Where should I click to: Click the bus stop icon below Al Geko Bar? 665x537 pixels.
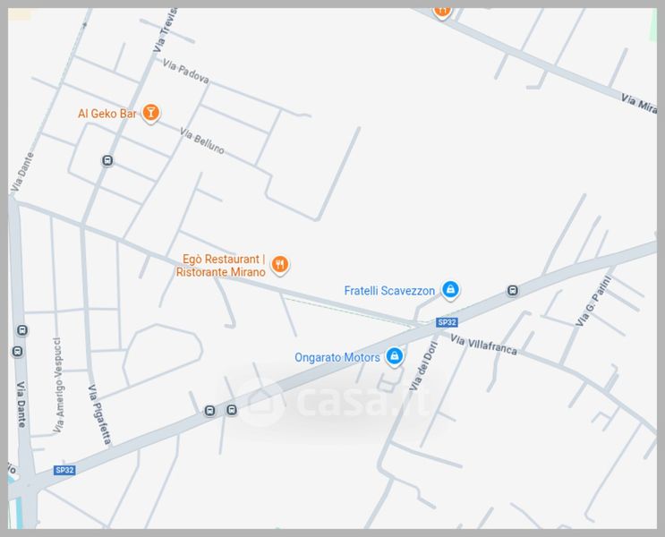tap(107, 161)
